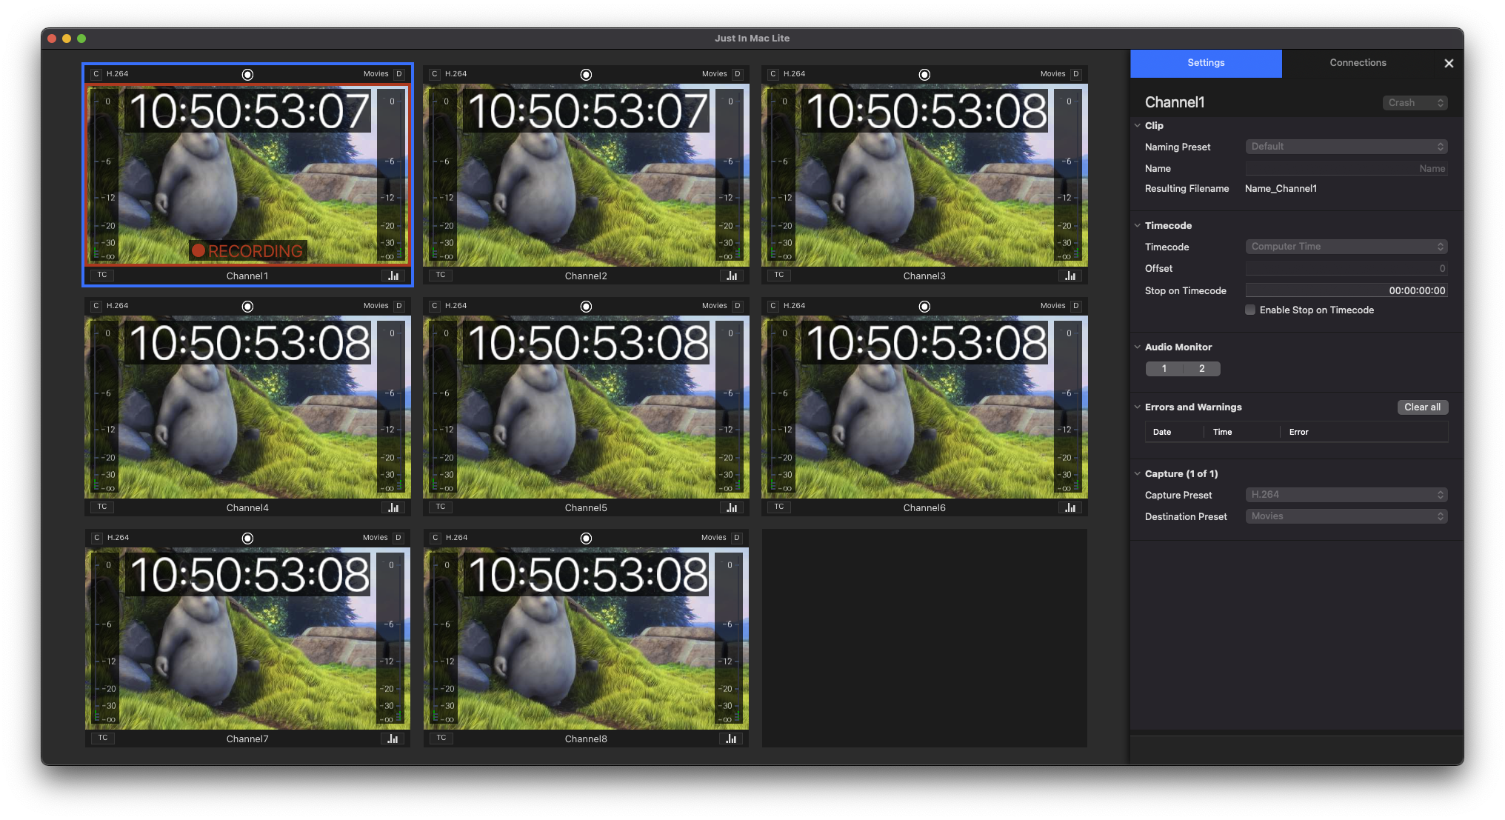The height and width of the screenshot is (820, 1505).
Task: Select the Channel6 video preview
Action: tap(924, 407)
